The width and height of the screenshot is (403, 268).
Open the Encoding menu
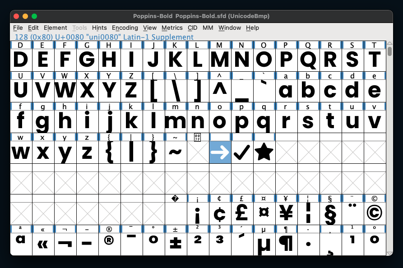tap(125, 28)
